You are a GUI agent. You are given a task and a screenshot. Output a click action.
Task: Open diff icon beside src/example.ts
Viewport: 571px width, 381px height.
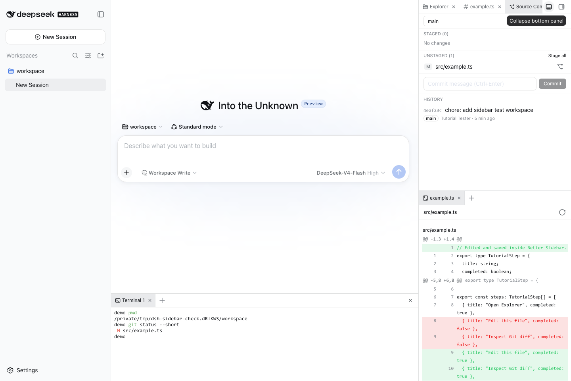(x=560, y=67)
